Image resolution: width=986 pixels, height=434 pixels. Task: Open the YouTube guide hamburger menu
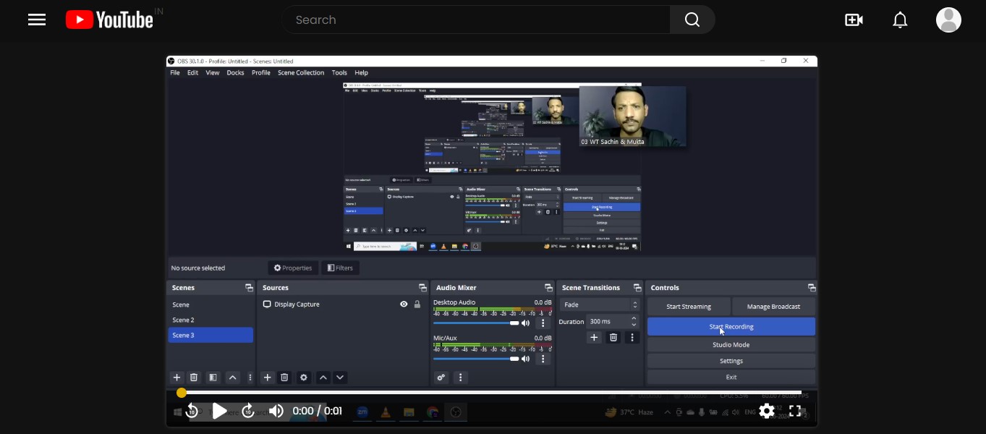(37, 20)
